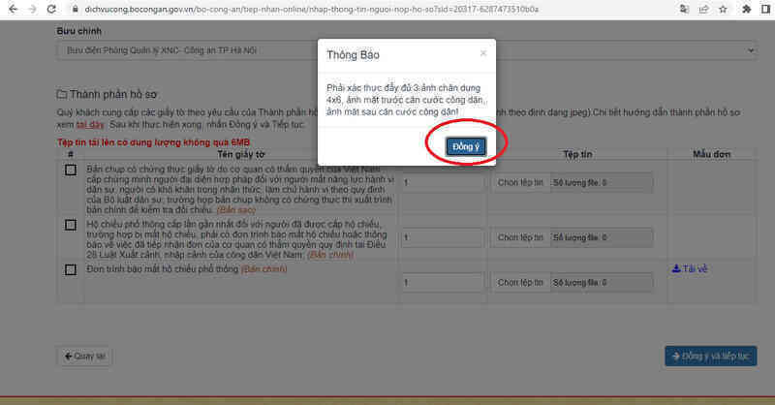
Task: Check the Hộ chiếu phổ thông row checkbox
Action: [71, 225]
